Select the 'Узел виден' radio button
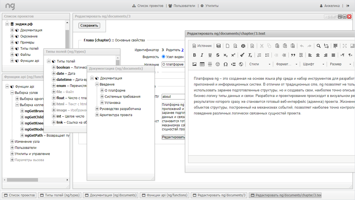The image size is (355, 200). click(x=163, y=57)
